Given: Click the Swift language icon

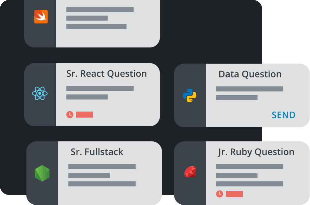Looking at the screenshot, I should [41, 17].
